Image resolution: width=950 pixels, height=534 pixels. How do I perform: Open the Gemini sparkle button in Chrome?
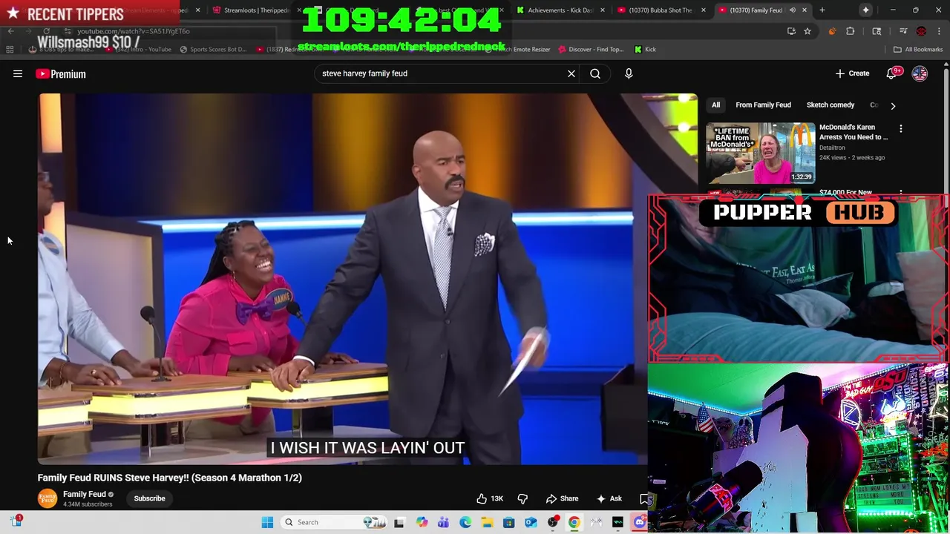(866, 10)
